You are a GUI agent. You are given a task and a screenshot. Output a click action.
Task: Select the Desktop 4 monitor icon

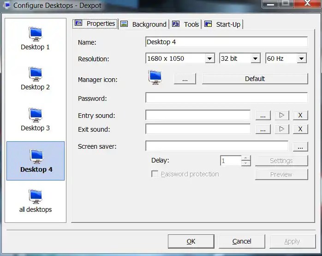[36, 157]
